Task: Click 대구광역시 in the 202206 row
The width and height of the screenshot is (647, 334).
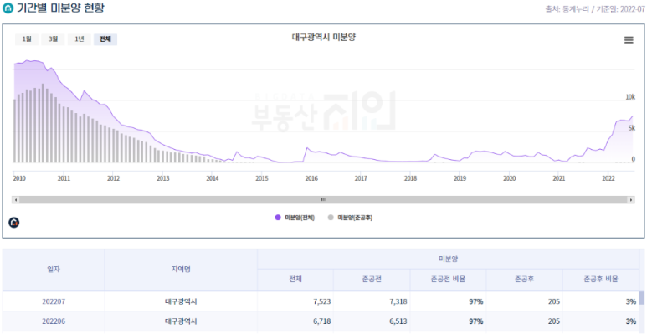Action: [181, 321]
